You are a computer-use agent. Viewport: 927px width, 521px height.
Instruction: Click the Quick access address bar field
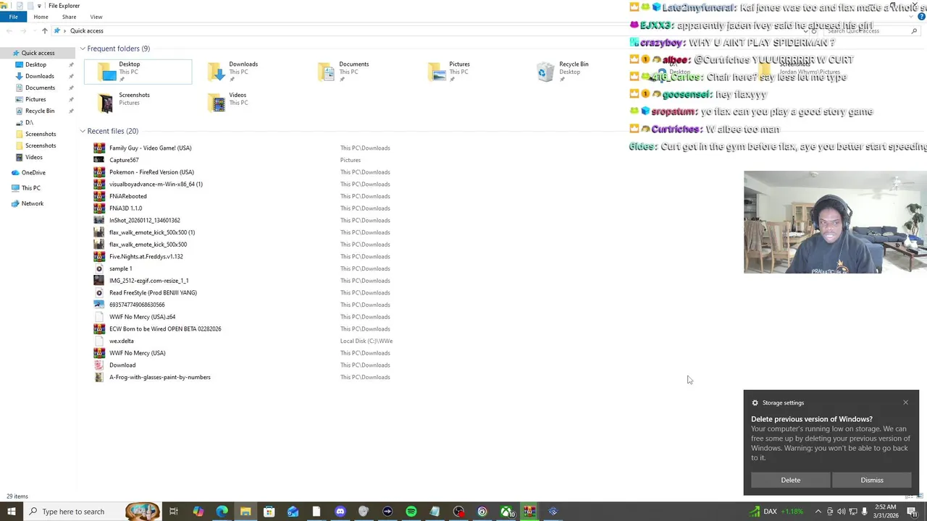tap(435, 30)
